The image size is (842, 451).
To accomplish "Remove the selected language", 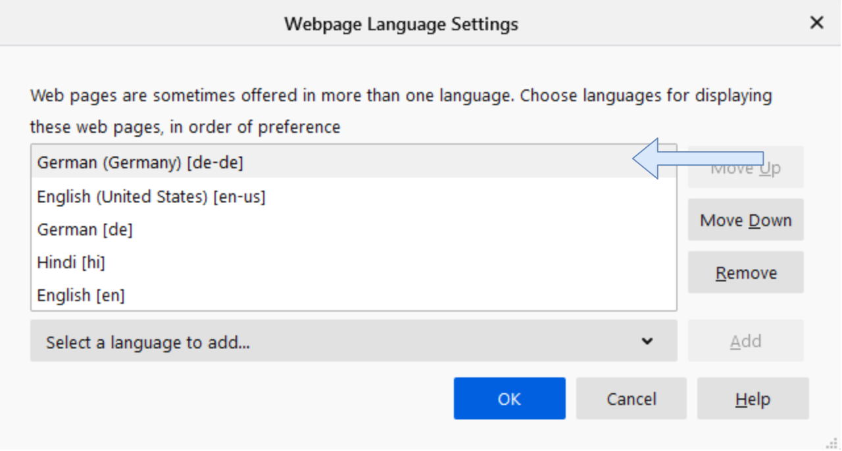I will (745, 273).
